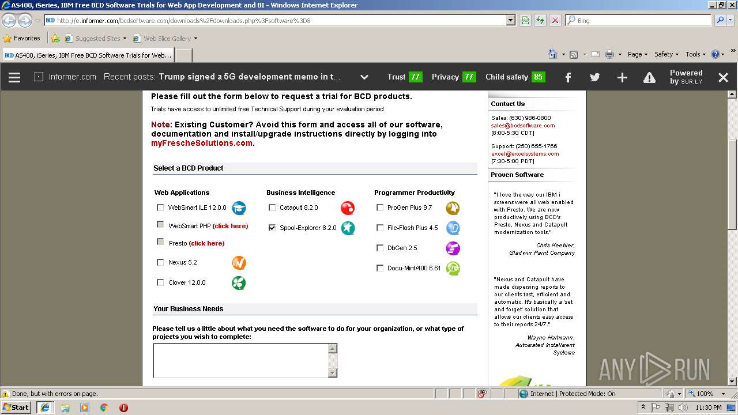
Task: Share page via Facebook icon
Action: pos(568,77)
